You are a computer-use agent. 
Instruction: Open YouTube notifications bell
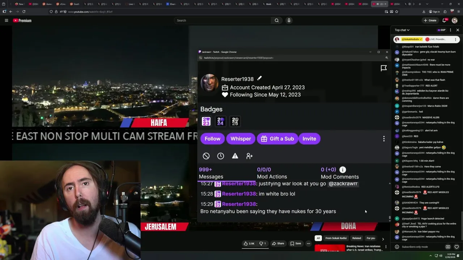pyautogui.click(x=445, y=21)
